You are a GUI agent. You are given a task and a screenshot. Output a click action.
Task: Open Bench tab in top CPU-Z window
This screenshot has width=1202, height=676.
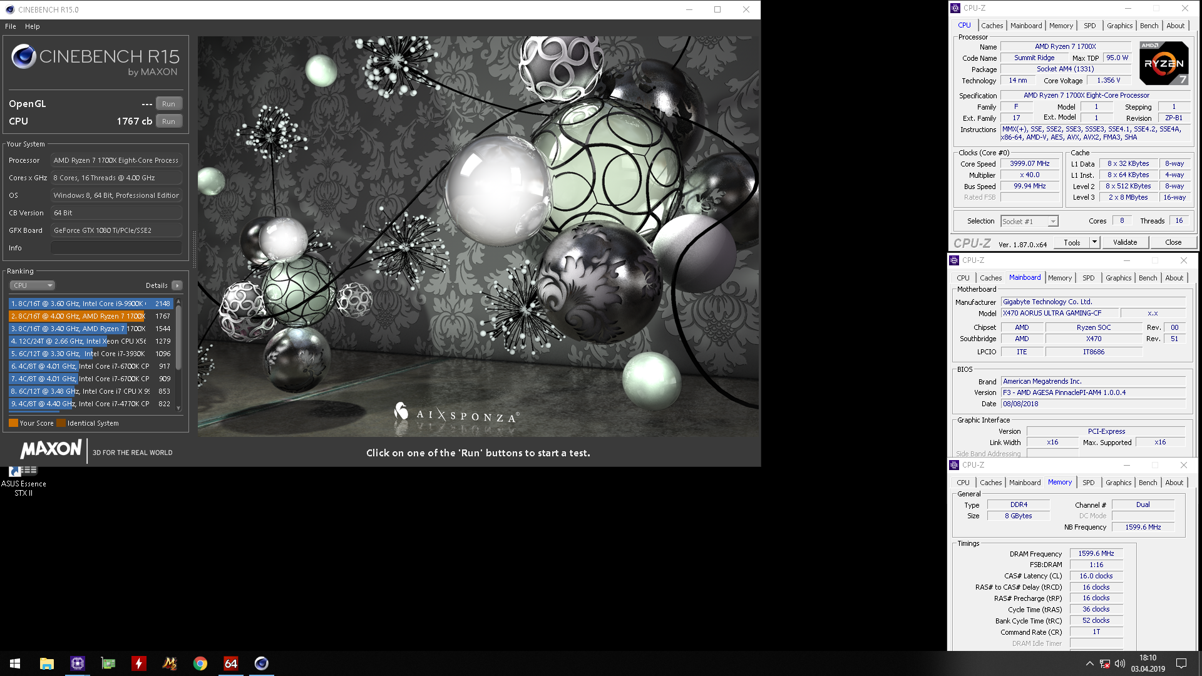(1149, 26)
